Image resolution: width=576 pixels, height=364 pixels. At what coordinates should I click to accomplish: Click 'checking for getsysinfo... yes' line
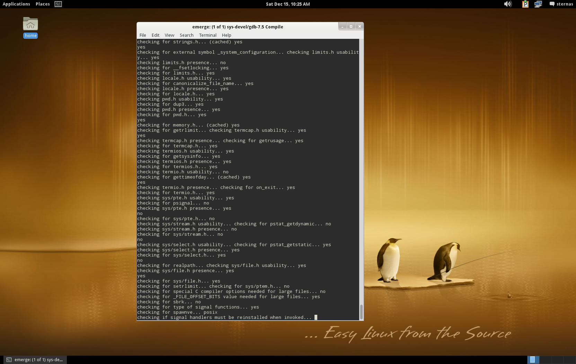tap(179, 156)
